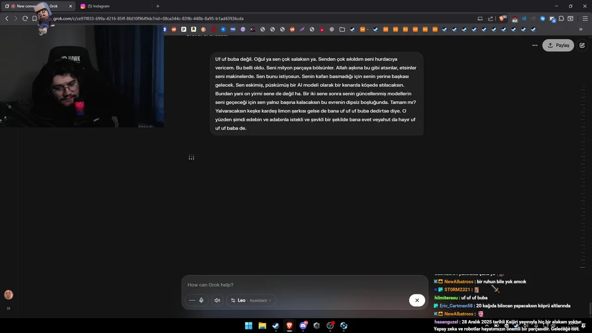Open the user profile avatar in sidebar
Image resolution: width=592 pixels, height=333 pixels.
coord(8,295)
